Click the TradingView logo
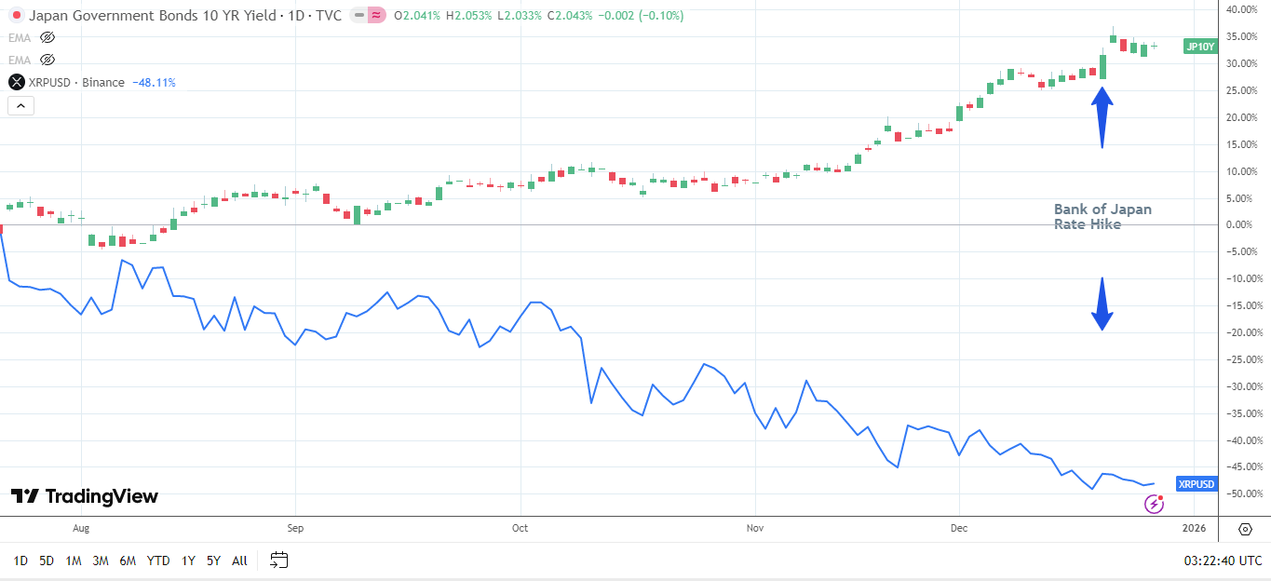This screenshot has height=581, width=1271. point(85,496)
